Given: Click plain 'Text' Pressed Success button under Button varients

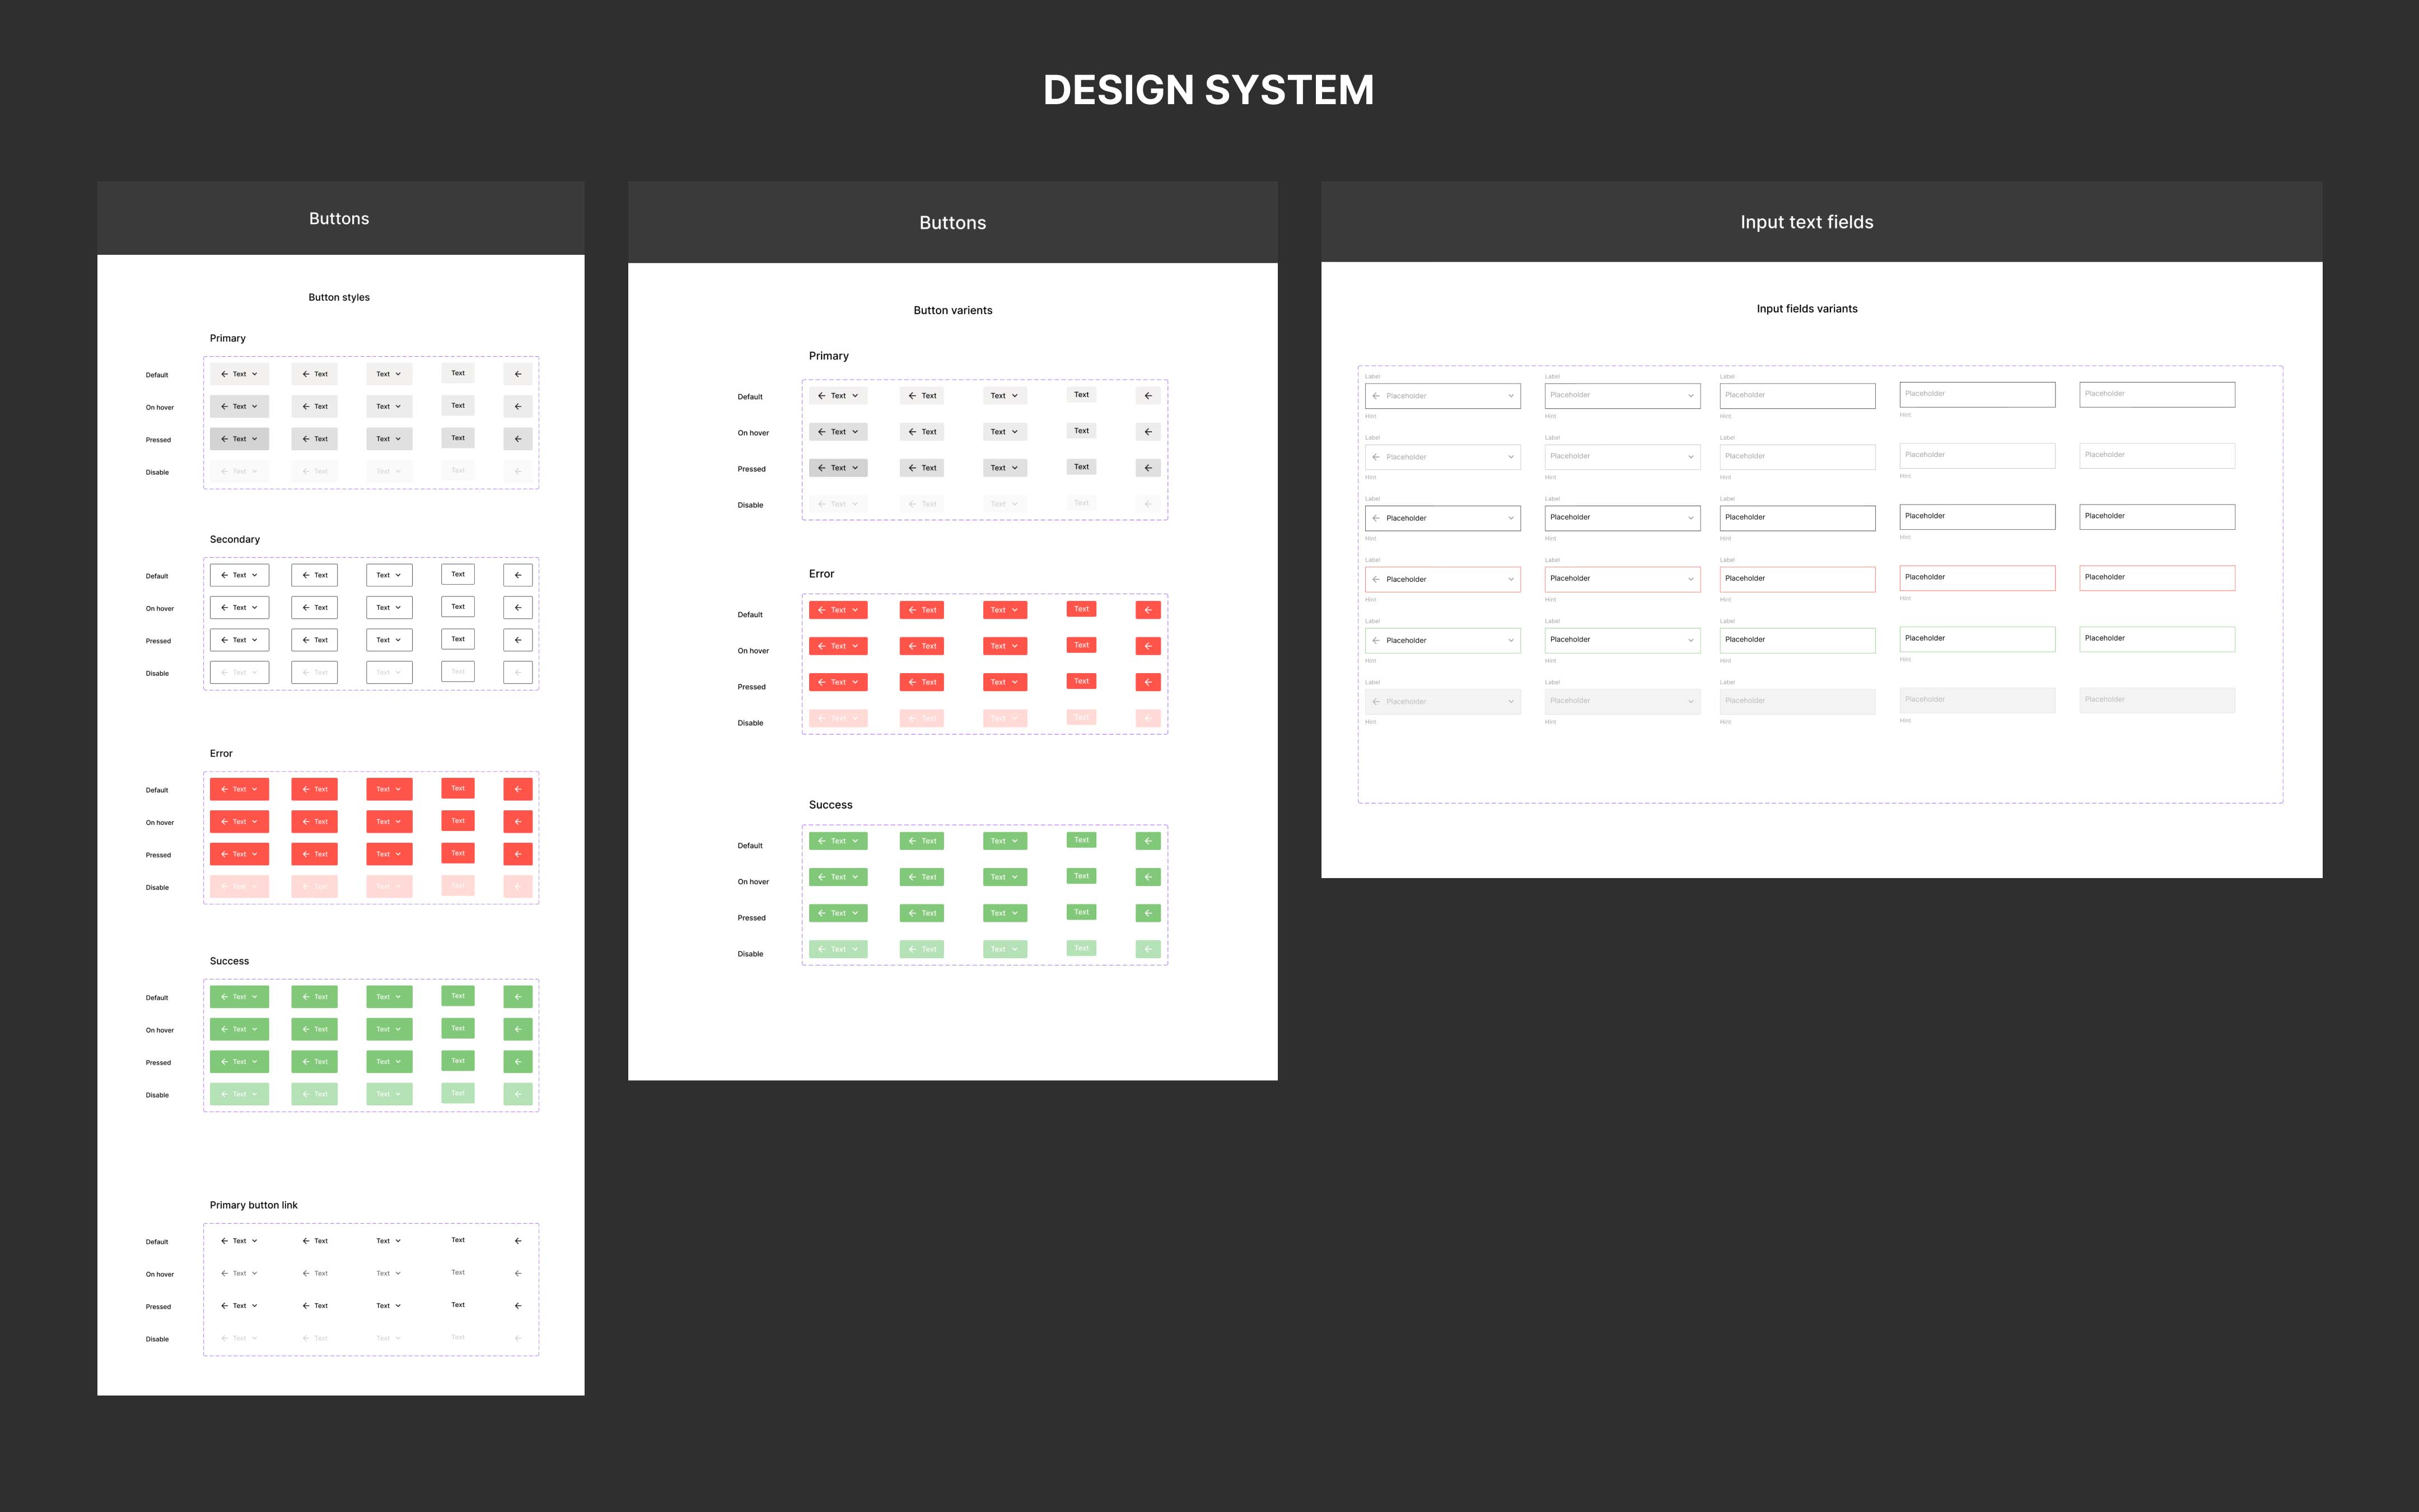Looking at the screenshot, I should point(1081,912).
